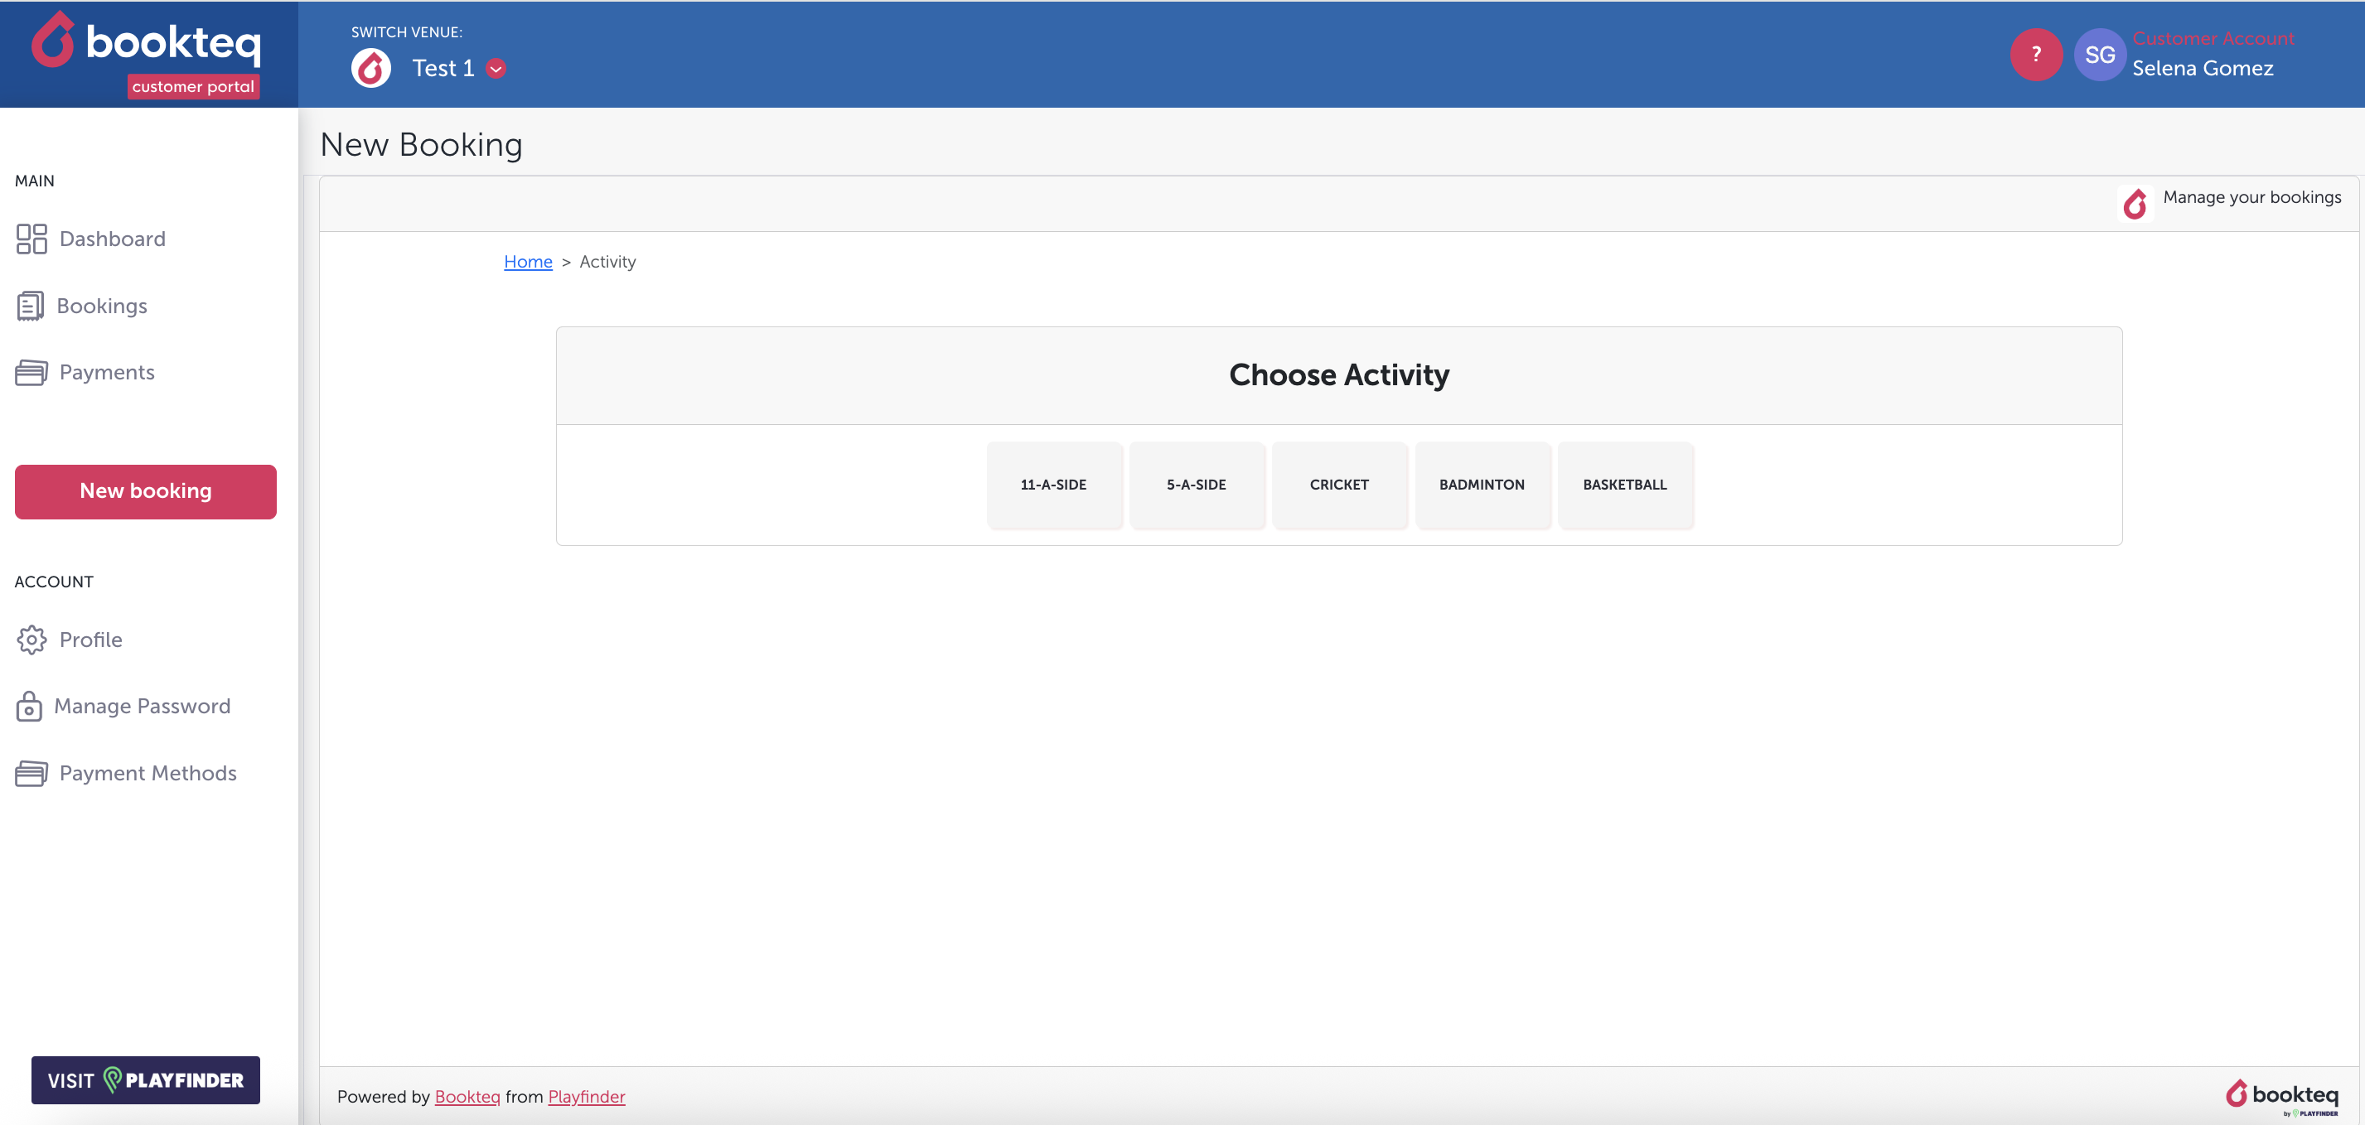2365x1125 pixels.
Task: Follow the Home breadcrumb link
Action: point(528,262)
